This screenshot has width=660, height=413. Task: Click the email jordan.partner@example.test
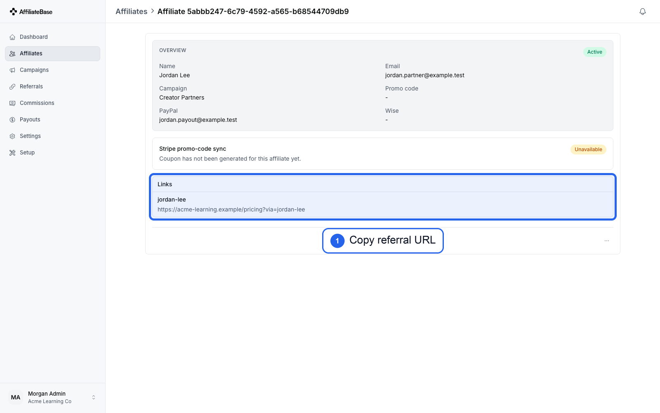pos(424,75)
